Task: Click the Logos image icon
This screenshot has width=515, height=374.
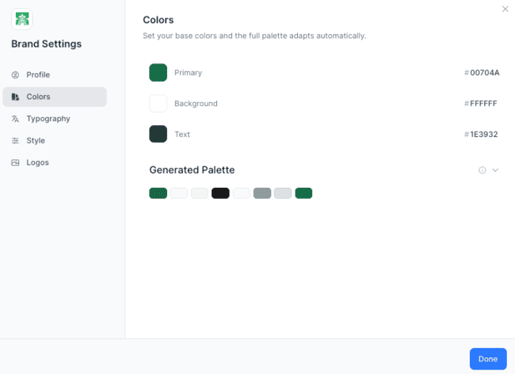Action: point(15,162)
